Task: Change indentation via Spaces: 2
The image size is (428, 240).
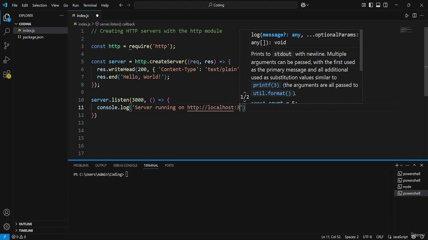Action: tap(351, 237)
